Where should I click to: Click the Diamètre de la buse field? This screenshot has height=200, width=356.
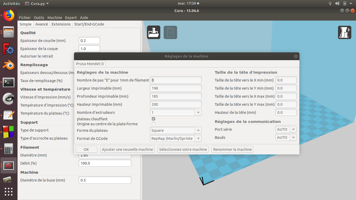coord(105,180)
